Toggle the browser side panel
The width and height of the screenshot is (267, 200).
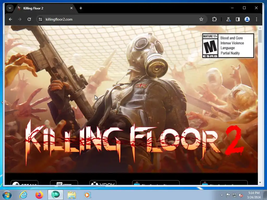(238, 19)
